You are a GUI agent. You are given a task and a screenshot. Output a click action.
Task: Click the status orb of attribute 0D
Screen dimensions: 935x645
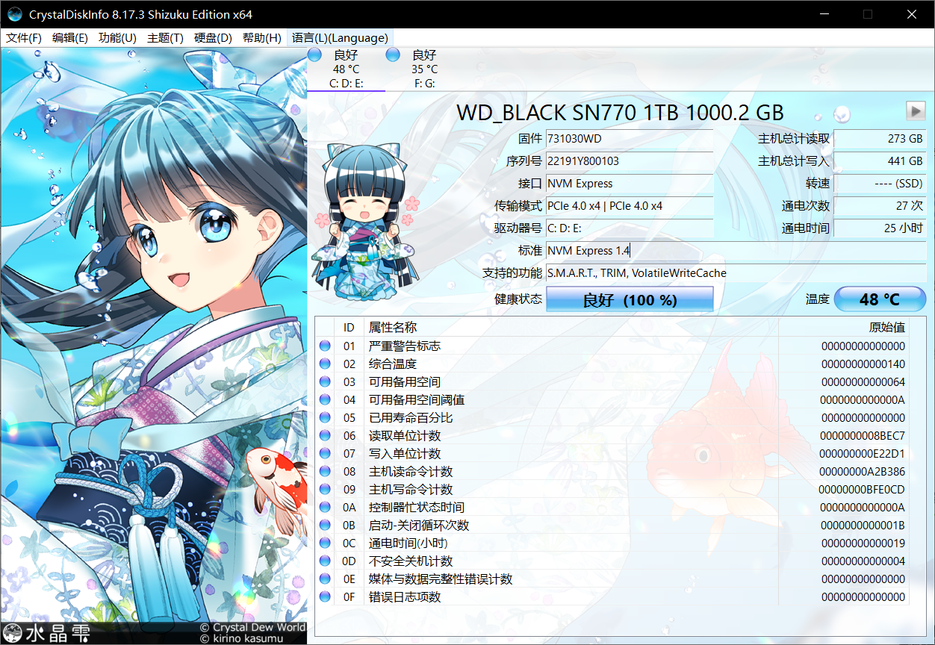pos(325,561)
